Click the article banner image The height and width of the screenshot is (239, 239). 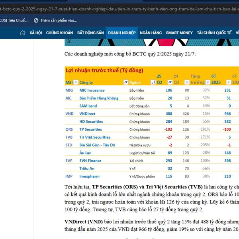point(152,42)
